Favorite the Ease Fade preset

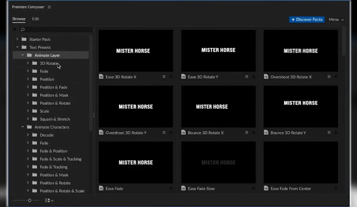(x=171, y=188)
